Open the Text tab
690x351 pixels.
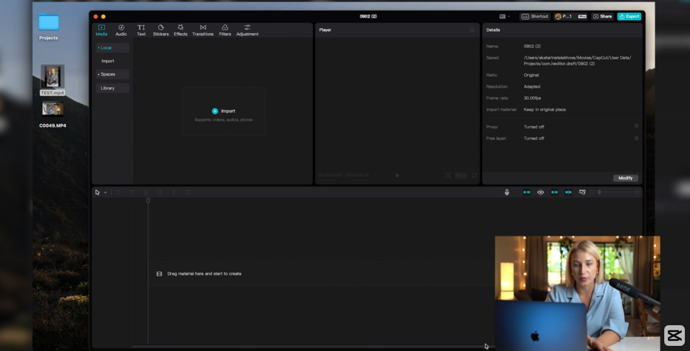[141, 30]
